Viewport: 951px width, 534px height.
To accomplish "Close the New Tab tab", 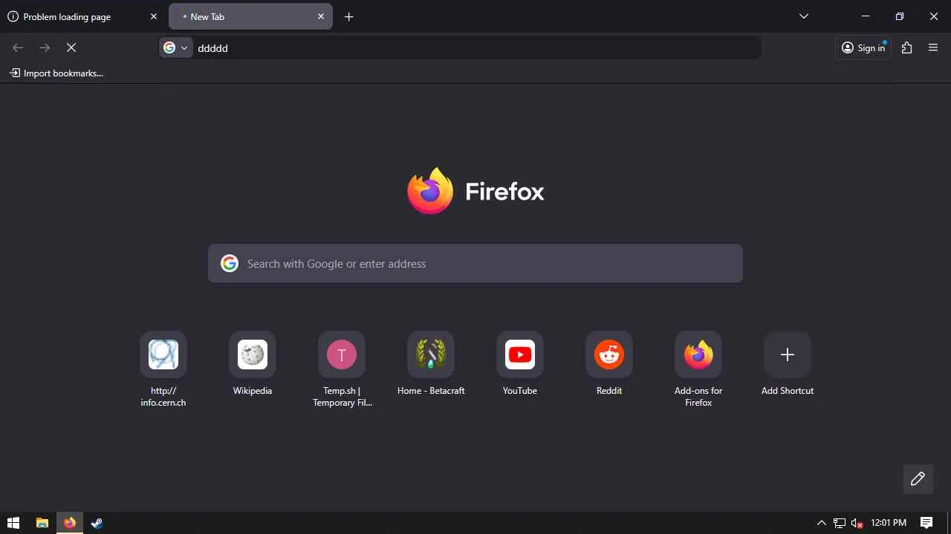I will tap(321, 16).
